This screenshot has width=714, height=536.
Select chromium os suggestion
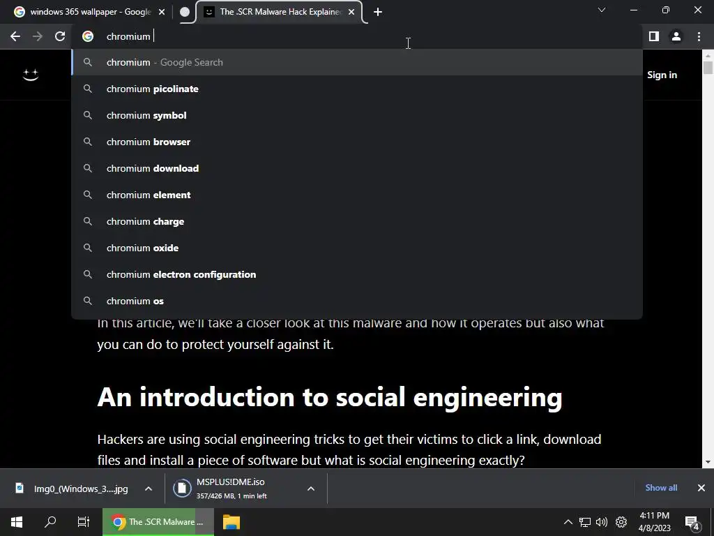click(357, 301)
